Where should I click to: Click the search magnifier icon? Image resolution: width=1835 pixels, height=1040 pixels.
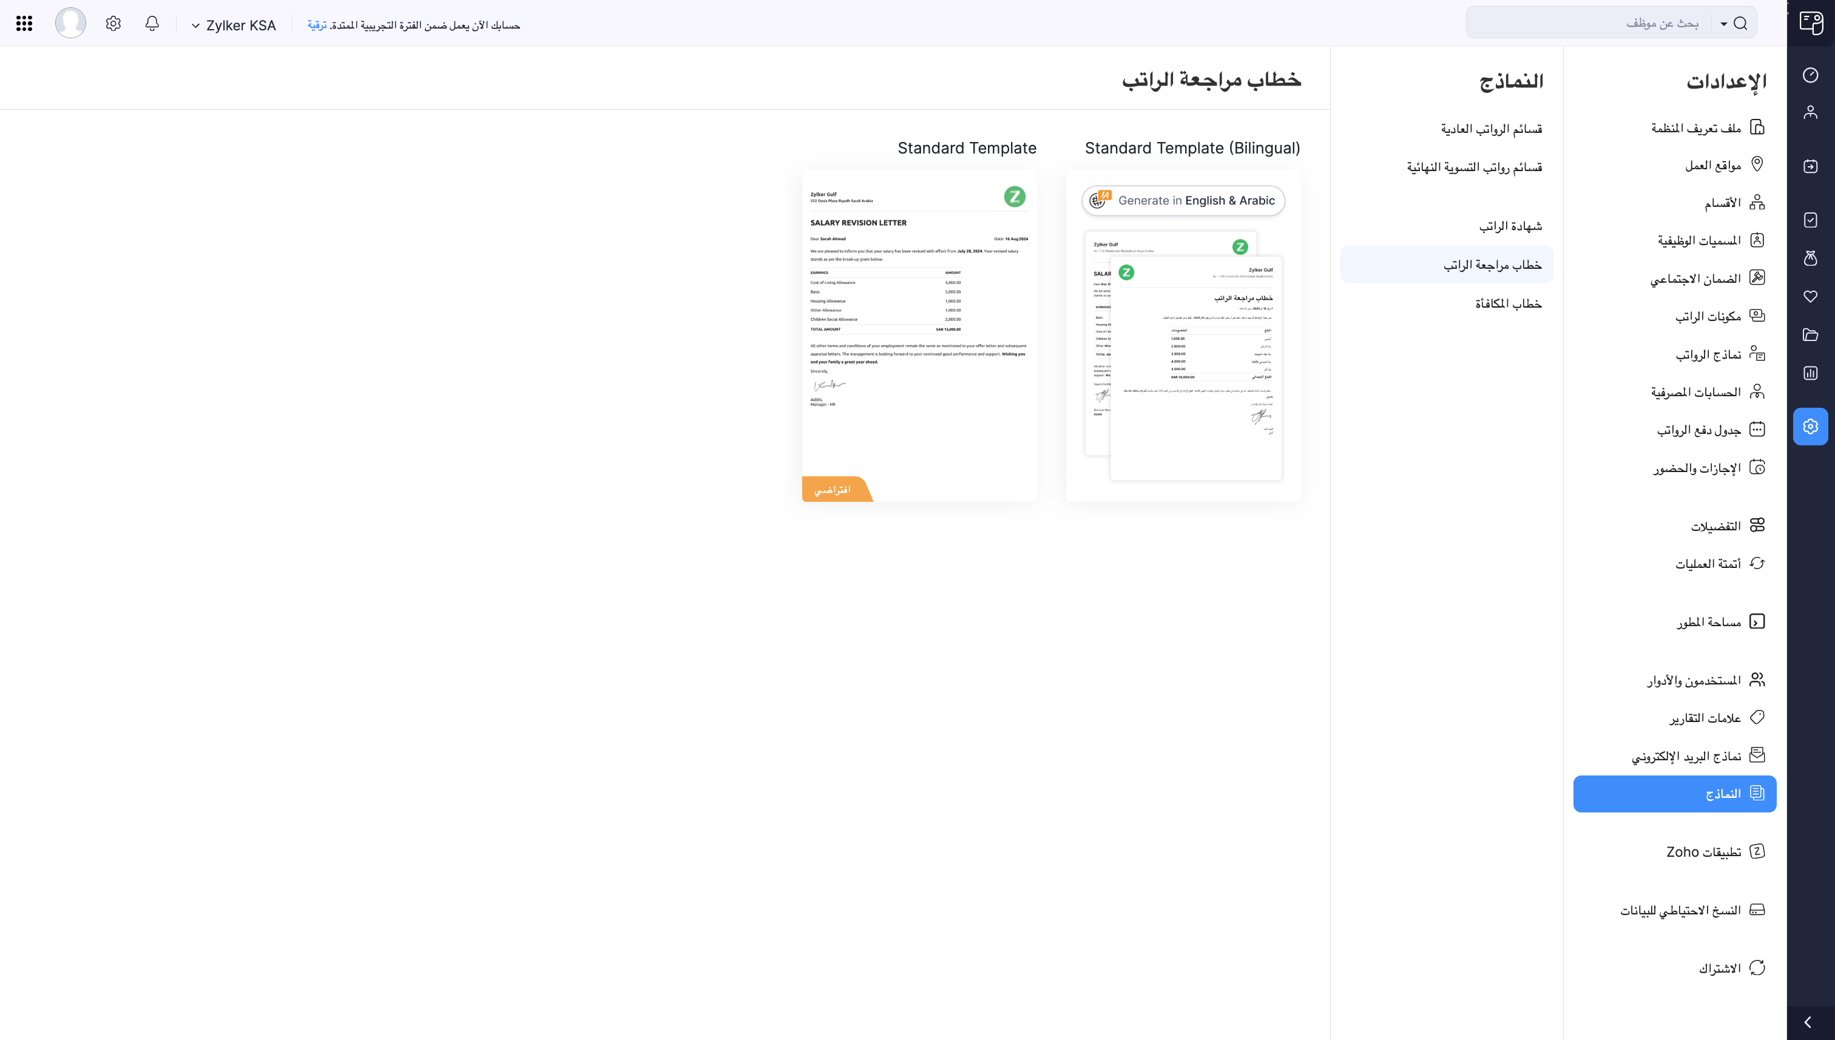tap(1741, 23)
